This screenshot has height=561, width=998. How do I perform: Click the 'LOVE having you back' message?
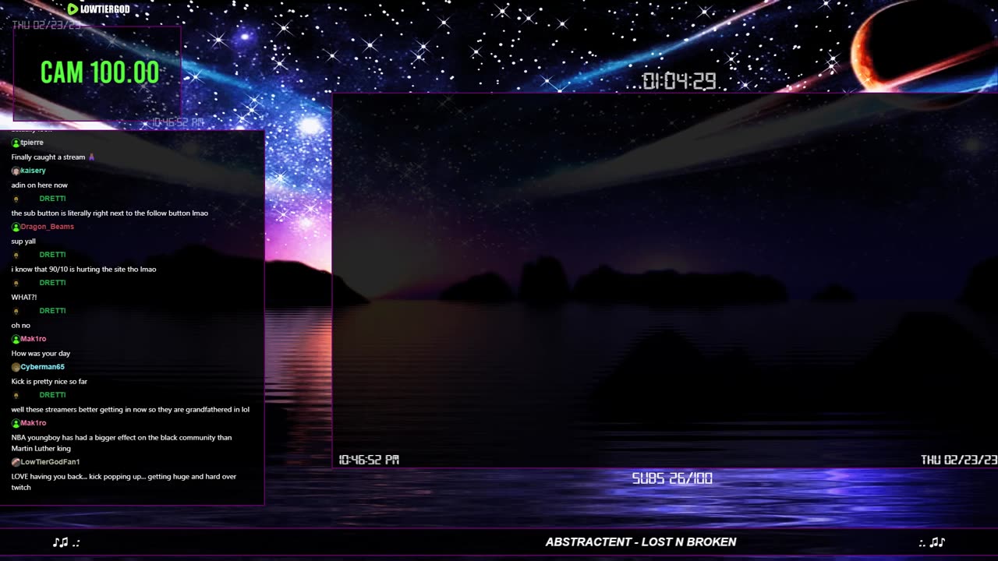point(124,482)
